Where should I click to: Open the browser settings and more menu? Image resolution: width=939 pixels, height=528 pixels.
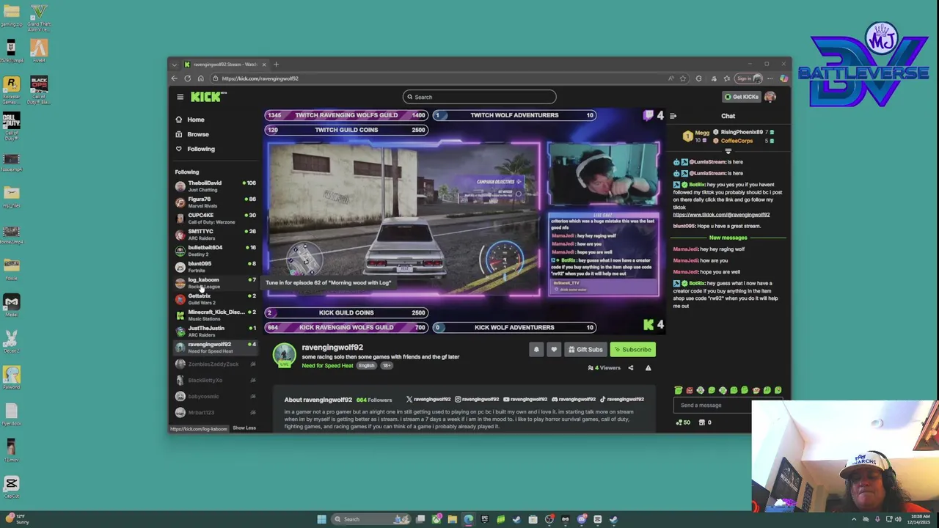[x=770, y=78]
